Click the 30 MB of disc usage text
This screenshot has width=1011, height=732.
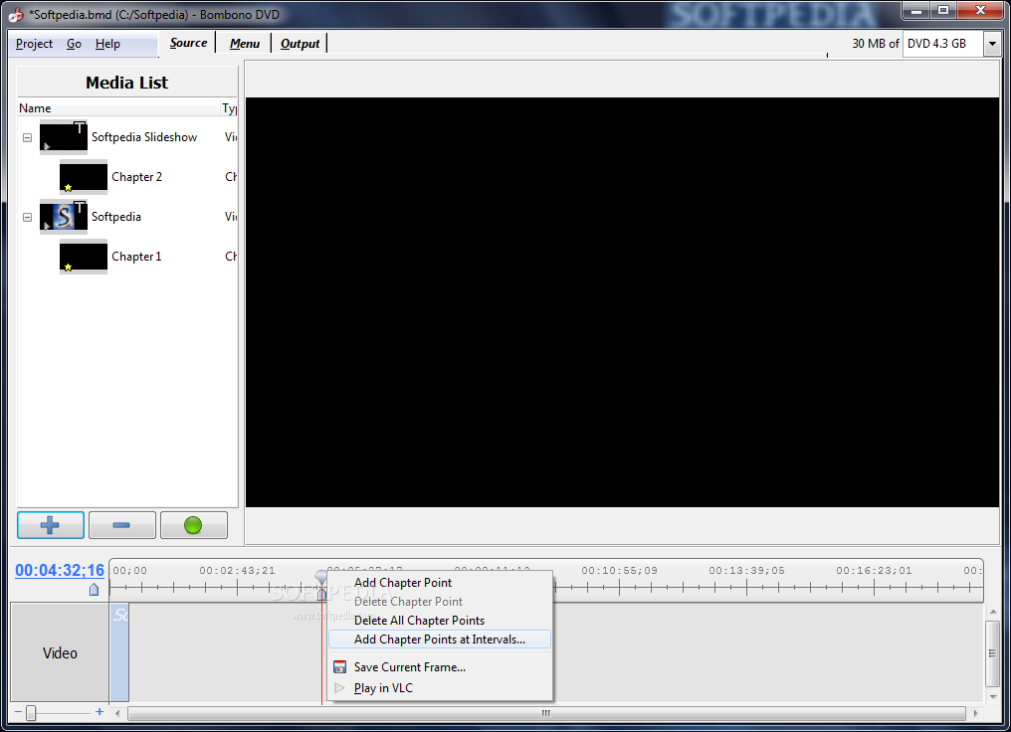click(x=875, y=43)
